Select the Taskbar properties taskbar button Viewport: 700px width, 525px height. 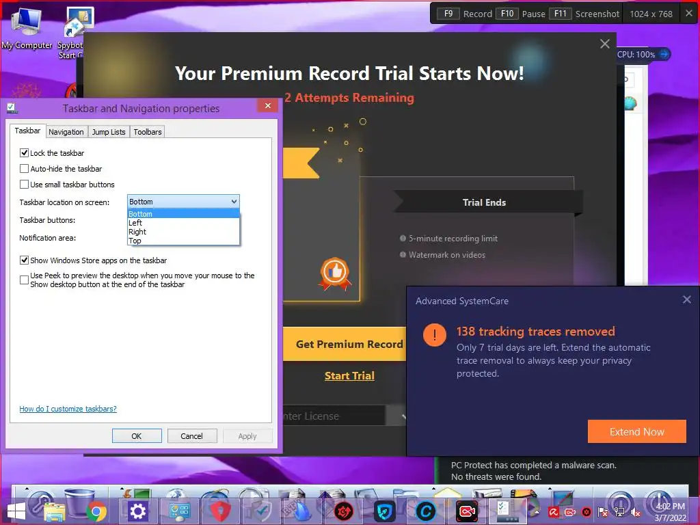pyautogui.click(x=508, y=511)
